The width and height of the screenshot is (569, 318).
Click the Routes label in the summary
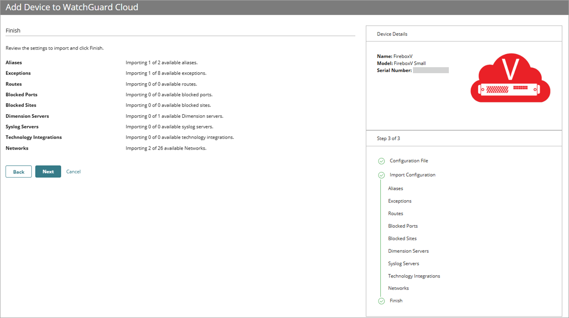13,84
